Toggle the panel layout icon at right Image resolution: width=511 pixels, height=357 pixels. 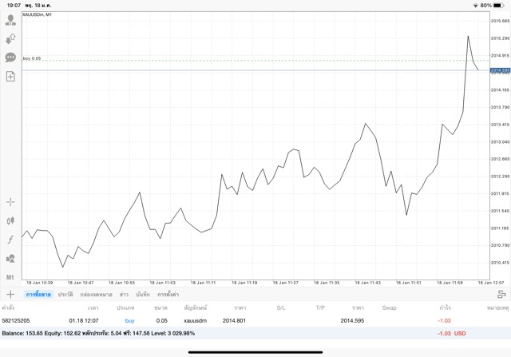[x=502, y=295]
